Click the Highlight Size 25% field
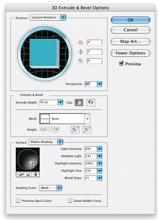This screenshot has height=220, width=158. 91,171
